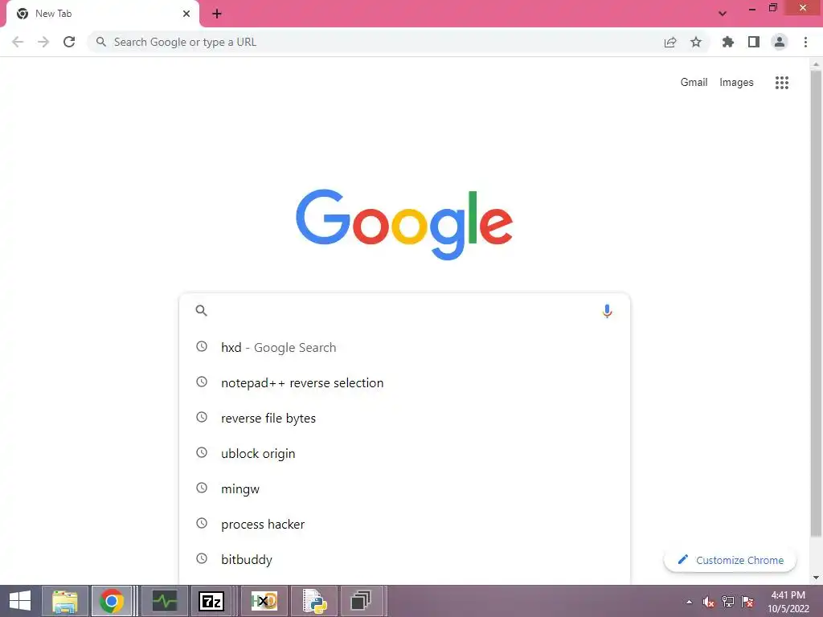Click the page vertical scrollbar
Viewport: 823px width, 617px height.
[816, 304]
